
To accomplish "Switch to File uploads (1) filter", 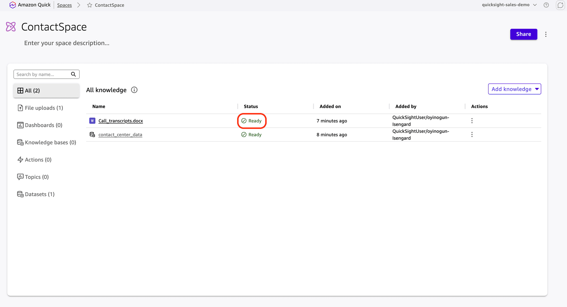I will pos(46,108).
